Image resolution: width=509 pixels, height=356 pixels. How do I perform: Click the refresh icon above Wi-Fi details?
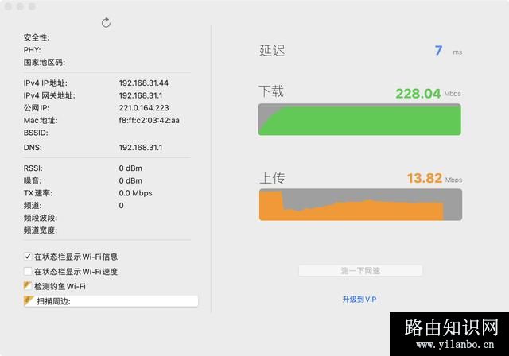(106, 23)
